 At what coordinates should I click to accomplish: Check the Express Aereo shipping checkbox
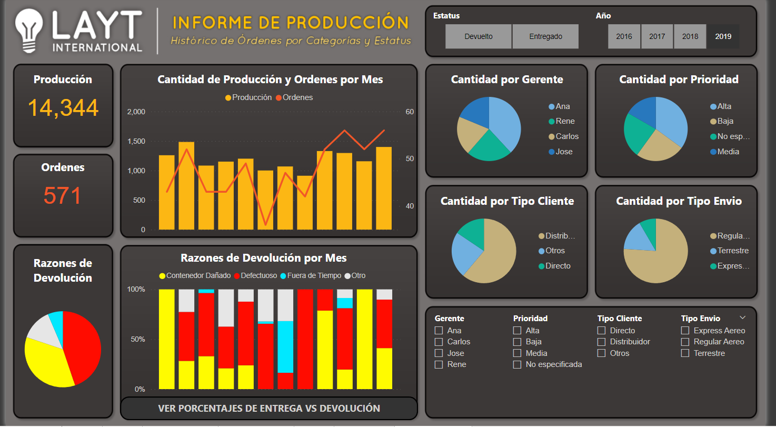tap(685, 331)
